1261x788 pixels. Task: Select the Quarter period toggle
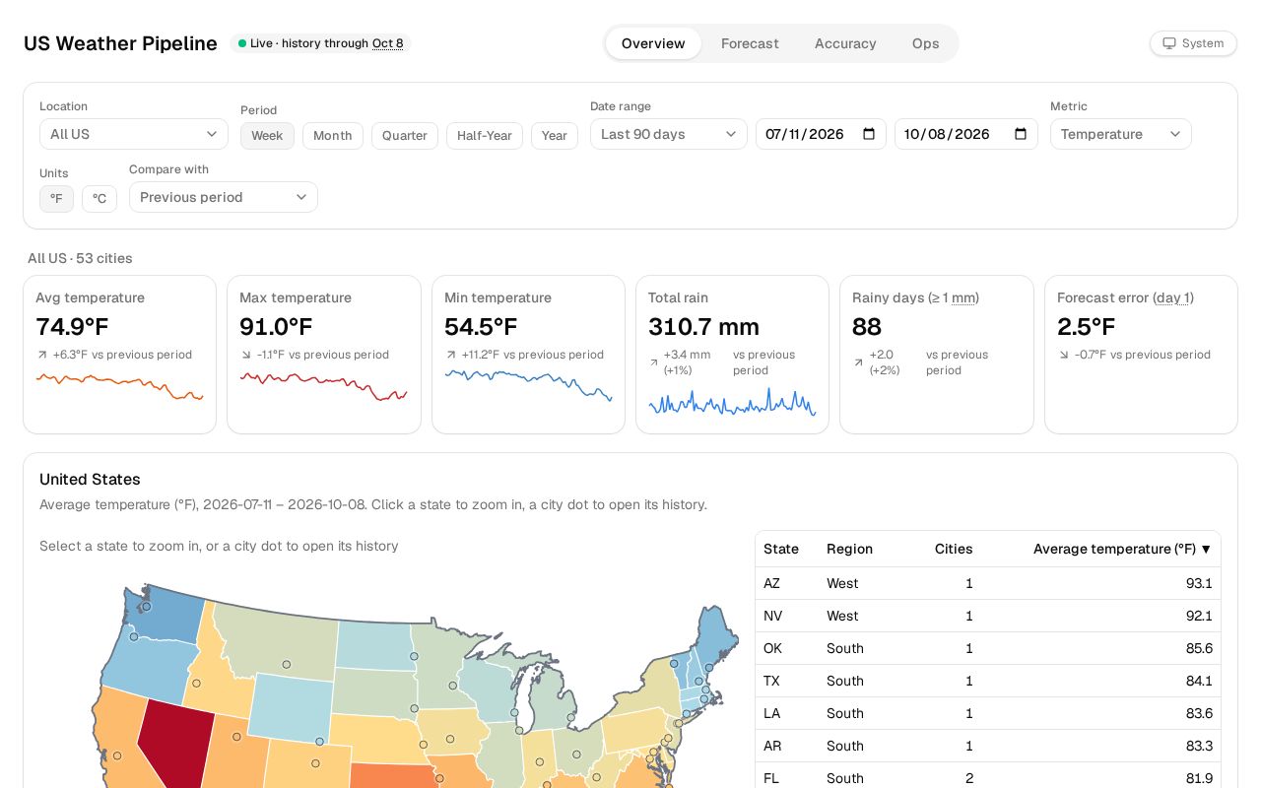coord(405,136)
